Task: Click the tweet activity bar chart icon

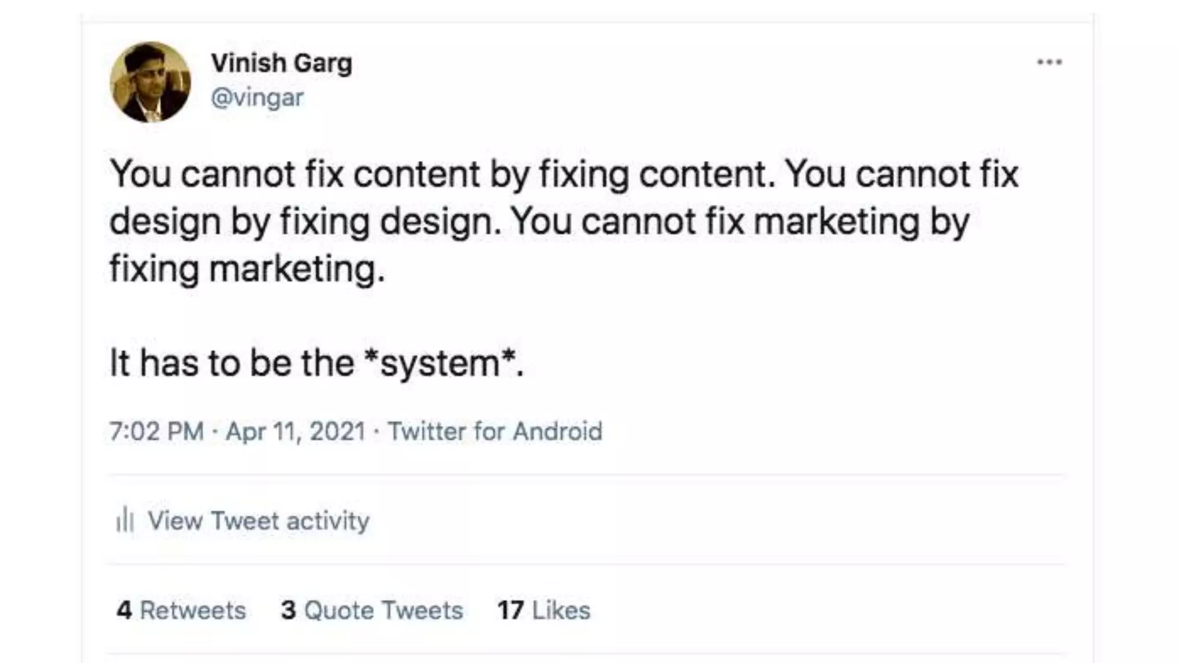Action: pyautogui.click(x=125, y=520)
